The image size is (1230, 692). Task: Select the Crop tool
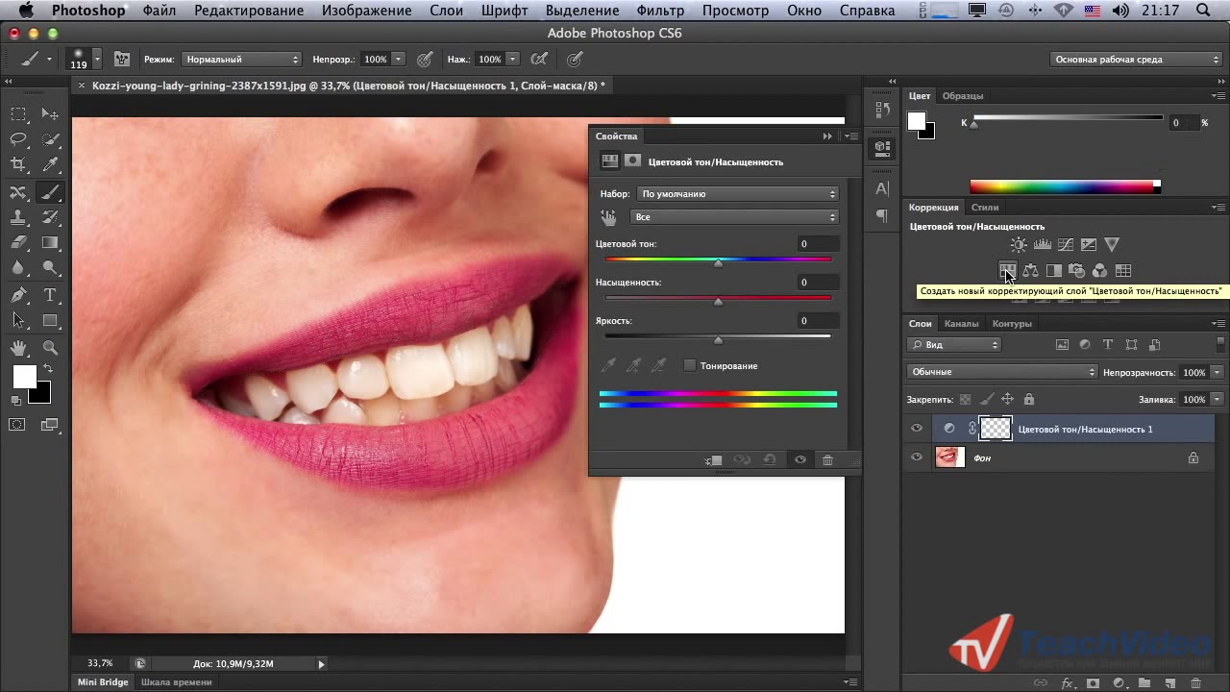click(18, 165)
